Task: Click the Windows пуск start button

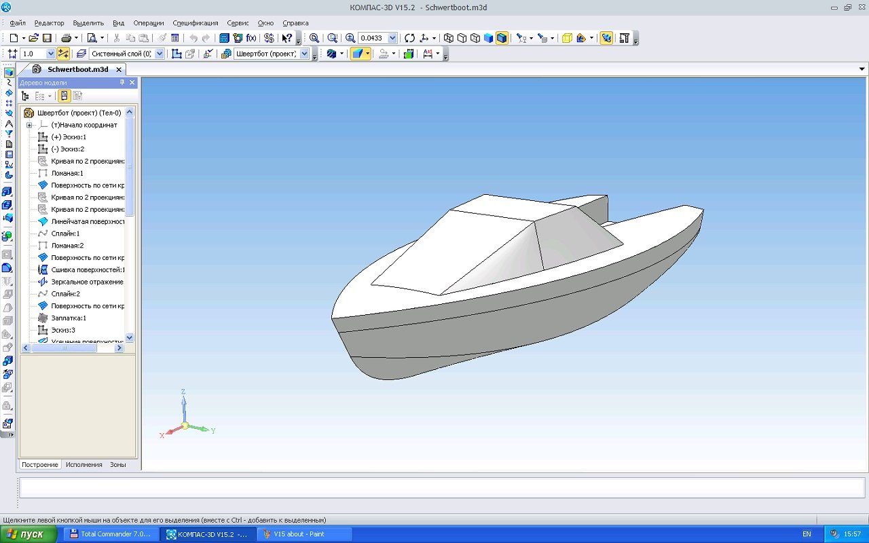Action: pyautogui.click(x=26, y=534)
